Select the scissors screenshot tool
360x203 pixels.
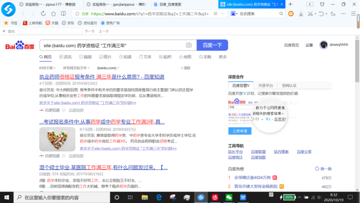[x=310, y=14]
